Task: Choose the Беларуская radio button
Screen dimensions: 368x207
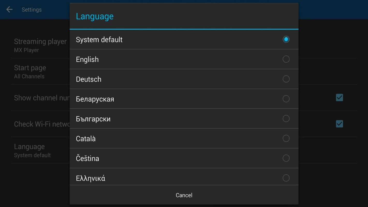Action: point(286,99)
